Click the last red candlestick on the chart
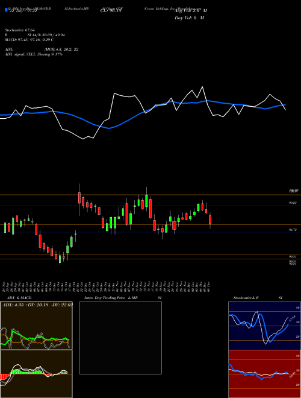Viewport: 301px width, 398px height. 210,220
